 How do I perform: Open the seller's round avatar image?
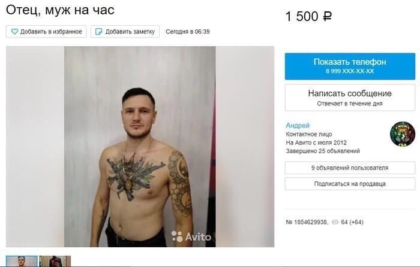pos(403,134)
